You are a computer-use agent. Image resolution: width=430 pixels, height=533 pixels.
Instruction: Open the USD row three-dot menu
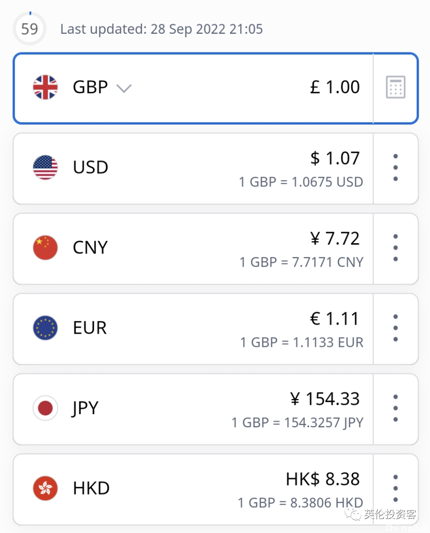tap(395, 167)
